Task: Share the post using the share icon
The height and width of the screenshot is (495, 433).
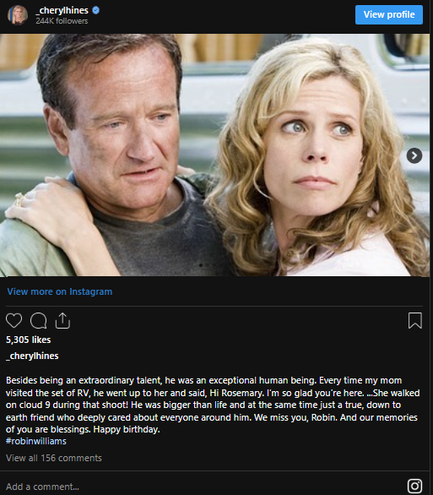Action: (x=62, y=320)
